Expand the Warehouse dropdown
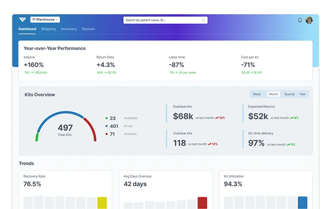 click(45, 20)
